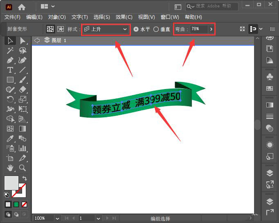
Task: Click the fill color swatch
Action: point(11,183)
